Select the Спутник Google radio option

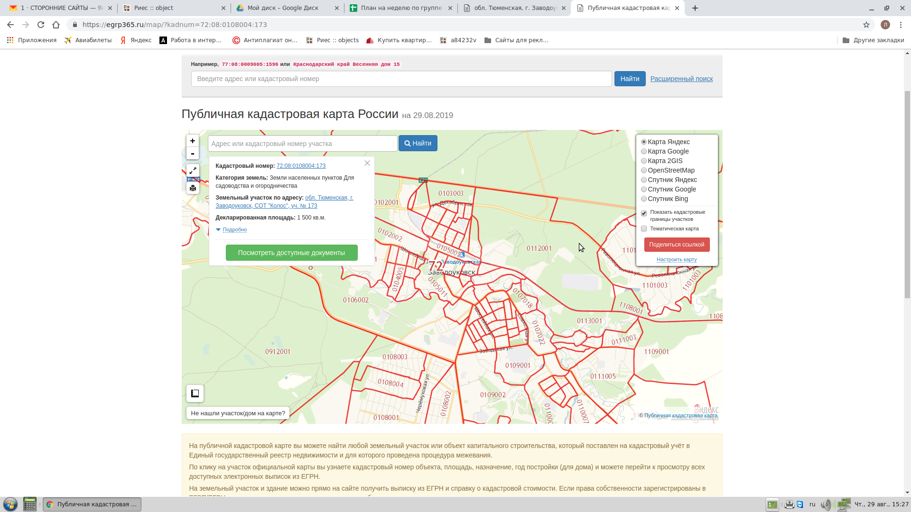click(644, 189)
